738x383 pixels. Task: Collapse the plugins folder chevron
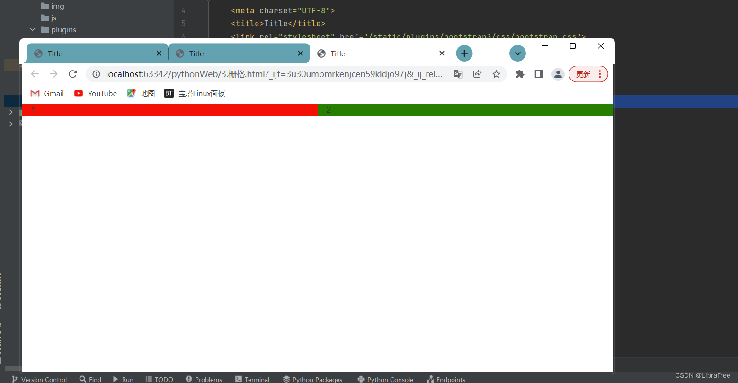coord(33,29)
